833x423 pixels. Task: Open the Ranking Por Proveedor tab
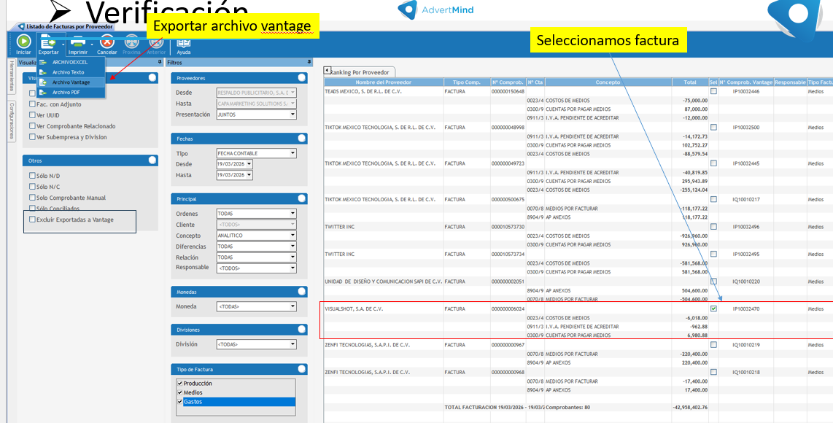(360, 72)
